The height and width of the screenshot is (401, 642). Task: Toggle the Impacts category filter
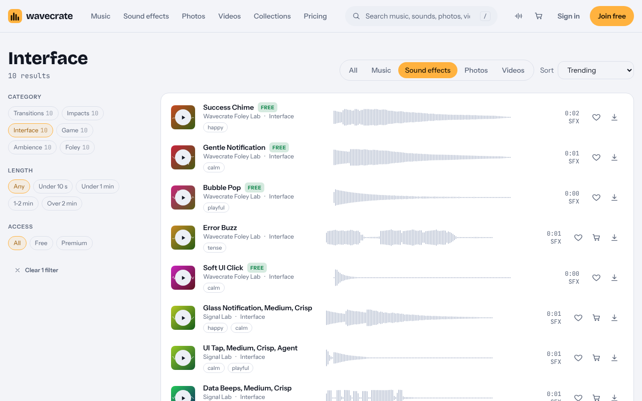(x=83, y=113)
